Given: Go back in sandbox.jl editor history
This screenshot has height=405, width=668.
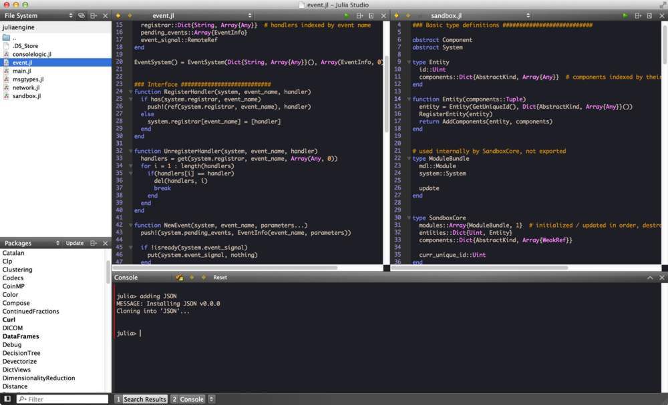Looking at the screenshot, I should pyautogui.click(x=396, y=16).
